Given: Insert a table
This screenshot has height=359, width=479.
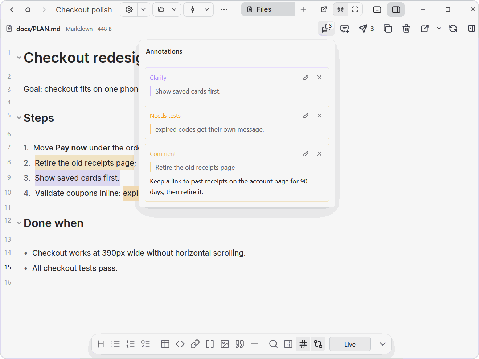Looking at the screenshot, I should pos(165,344).
